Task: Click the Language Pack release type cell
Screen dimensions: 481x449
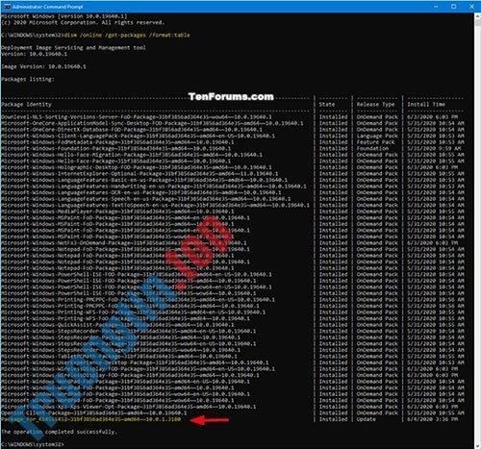Action: (377, 136)
